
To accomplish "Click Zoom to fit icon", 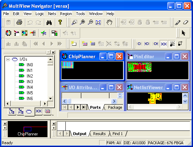I will [x=98, y=22].
